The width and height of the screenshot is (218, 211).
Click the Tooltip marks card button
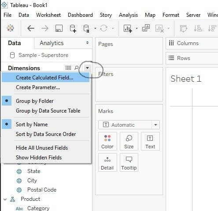(x=129, y=162)
